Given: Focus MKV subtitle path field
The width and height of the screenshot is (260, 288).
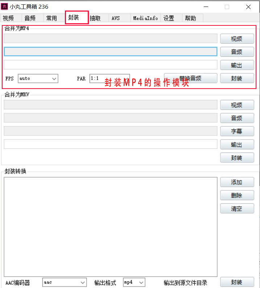Looking at the screenshot, I should (111, 131).
